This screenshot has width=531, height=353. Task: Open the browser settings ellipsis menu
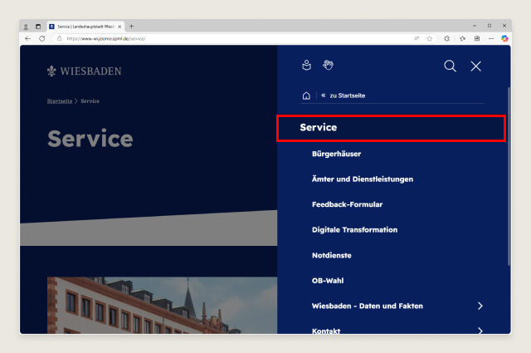point(491,39)
